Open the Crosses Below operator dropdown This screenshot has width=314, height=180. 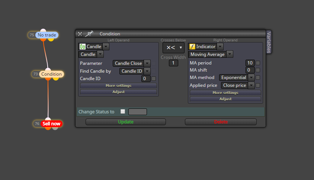pos(173,48)
